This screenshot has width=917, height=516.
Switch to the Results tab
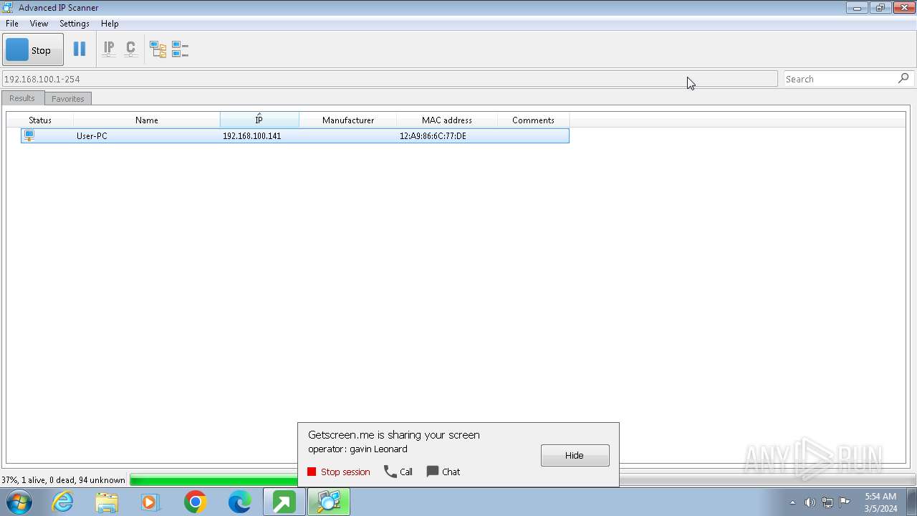point(22,98)
